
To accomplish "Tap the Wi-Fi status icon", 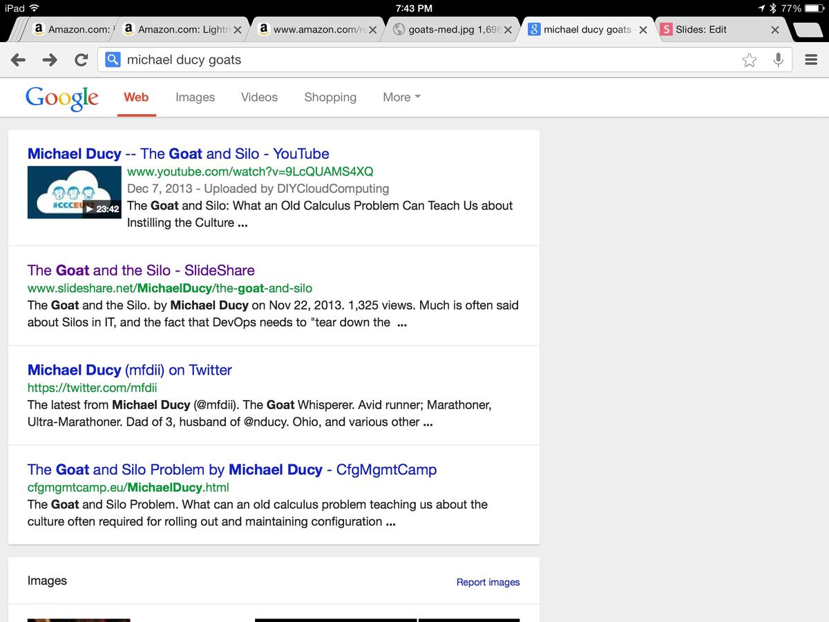I will 35,8.
